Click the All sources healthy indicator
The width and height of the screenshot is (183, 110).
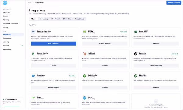click(10, 100)
